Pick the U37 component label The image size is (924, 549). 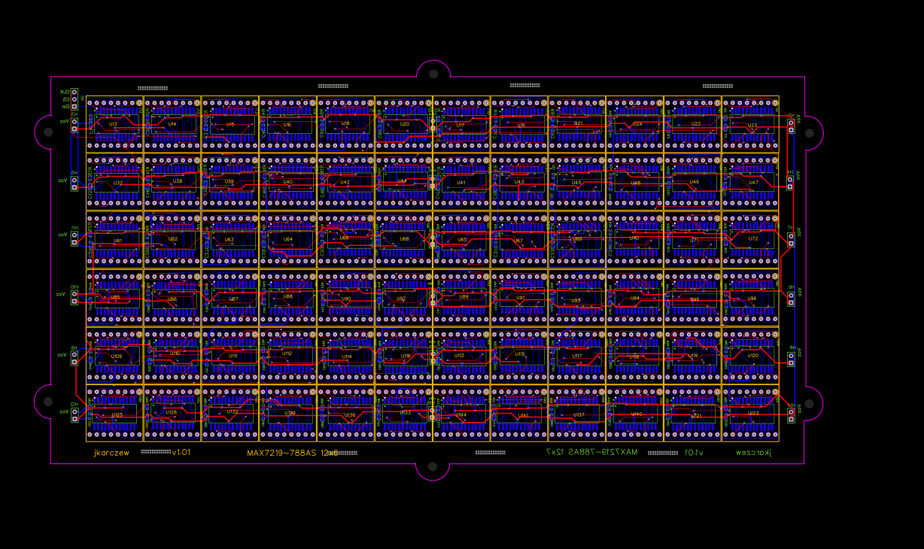118,183
